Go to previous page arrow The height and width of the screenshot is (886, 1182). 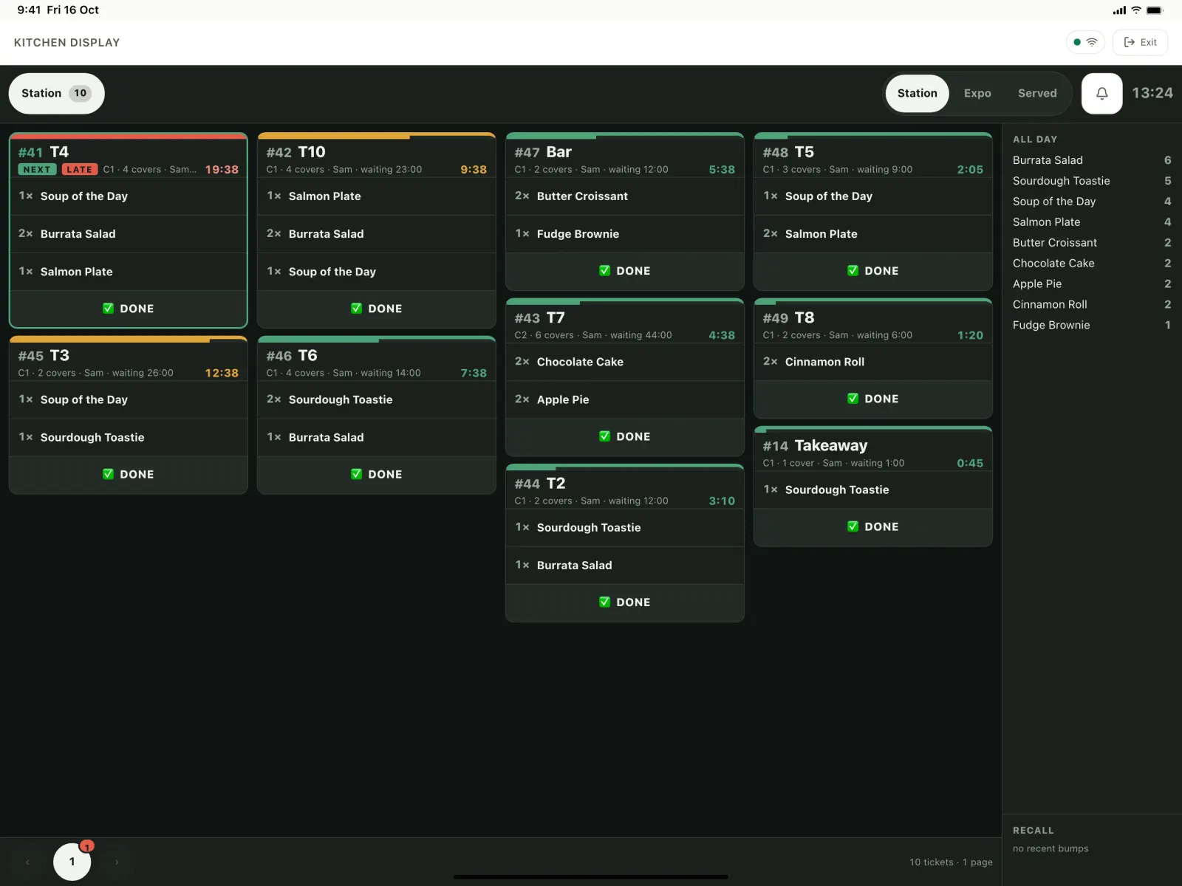[x=27, y=862]
